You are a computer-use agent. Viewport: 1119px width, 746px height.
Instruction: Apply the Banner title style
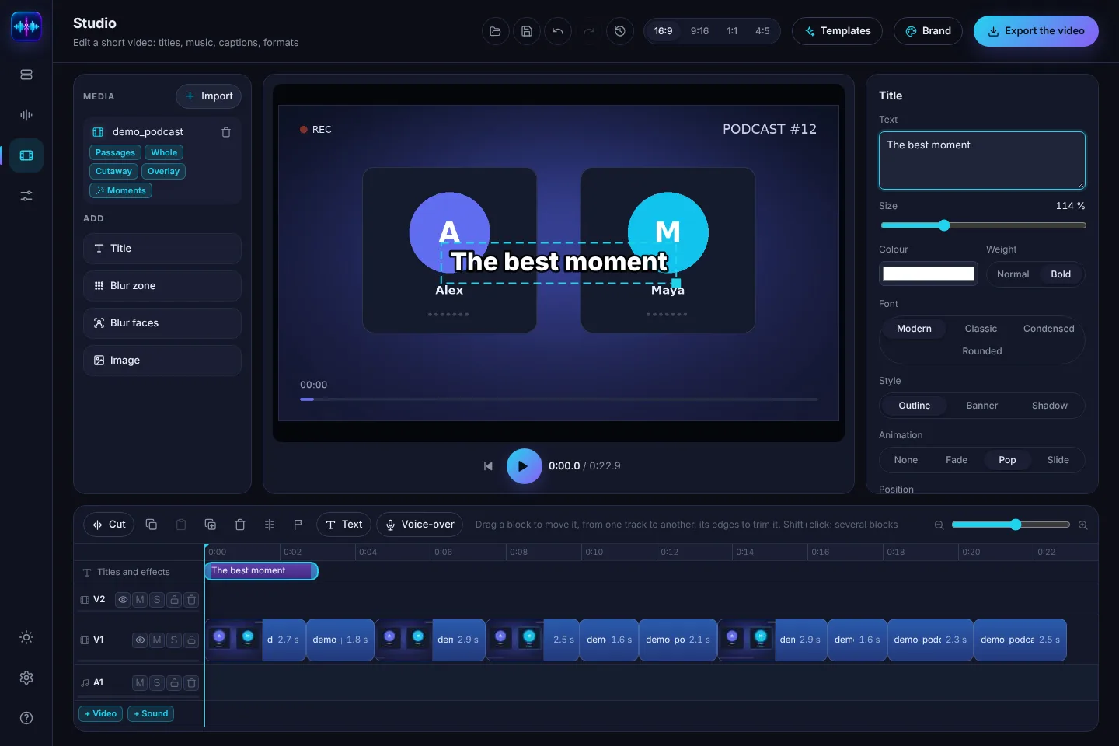(x=982, y=406)
